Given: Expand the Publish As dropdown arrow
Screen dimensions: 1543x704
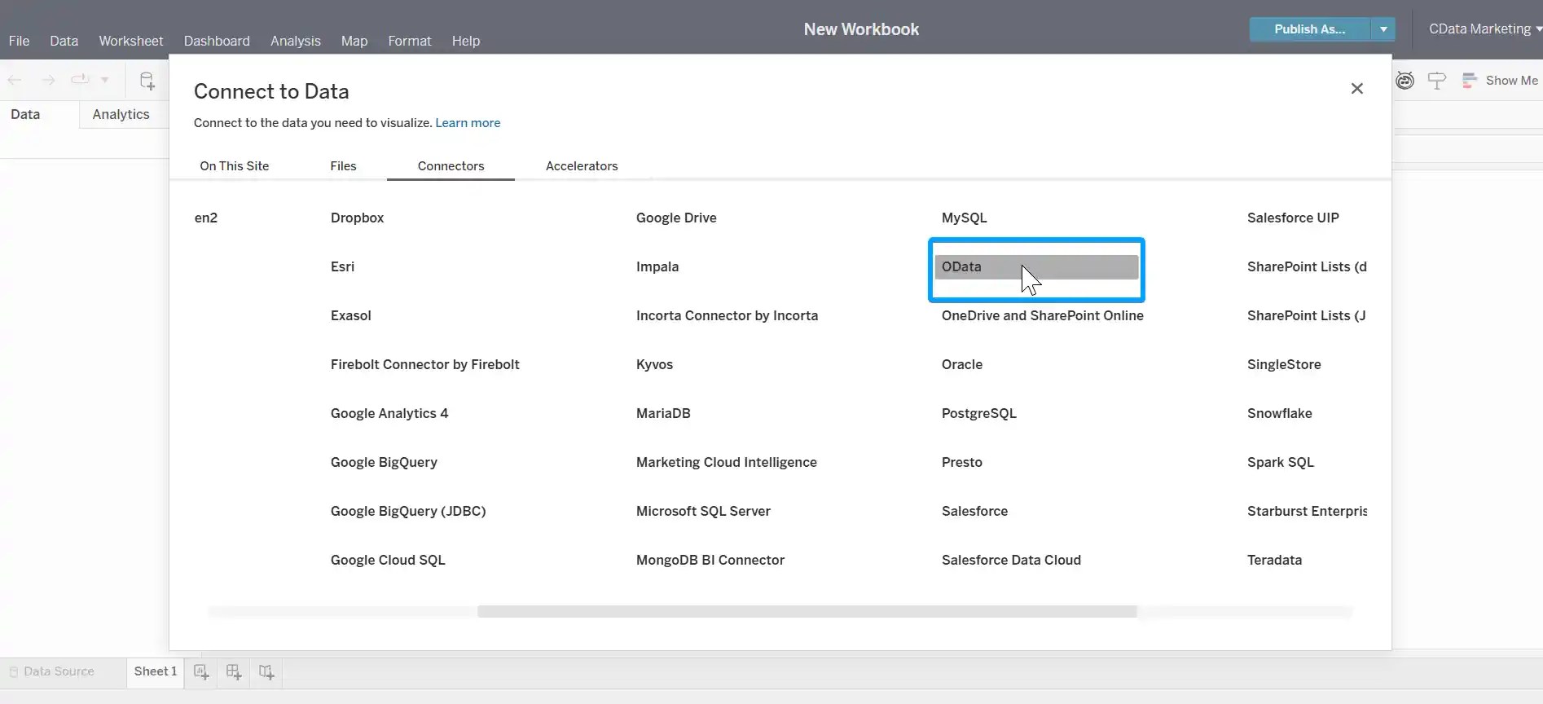Looking at the screenshot, I should coord(1383,29).
